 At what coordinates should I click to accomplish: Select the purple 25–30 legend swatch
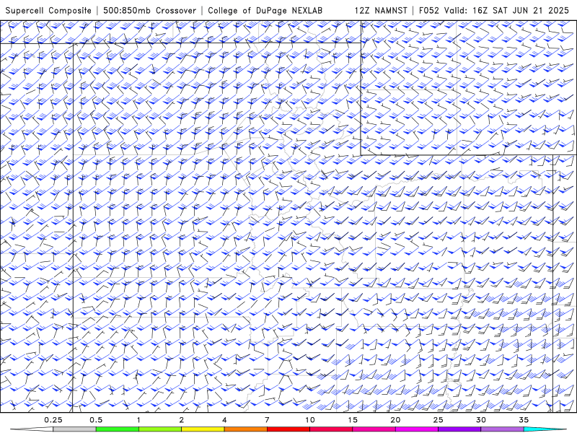point(459,429)
